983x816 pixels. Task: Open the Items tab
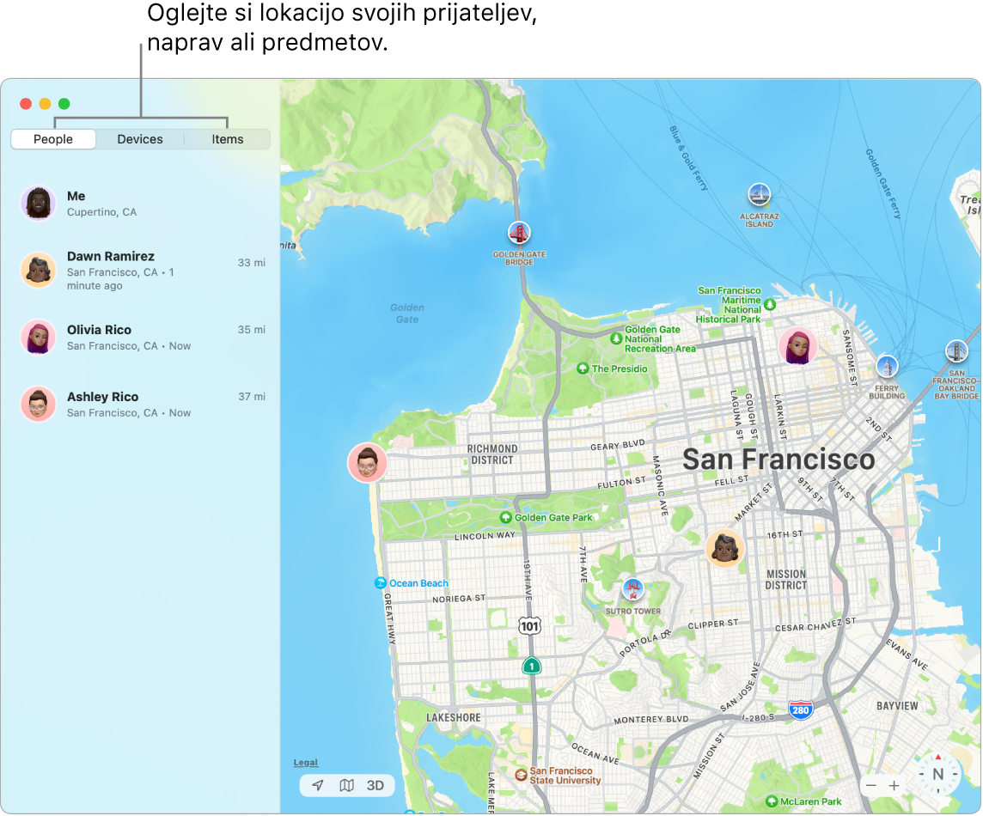(x=227, y=138)
